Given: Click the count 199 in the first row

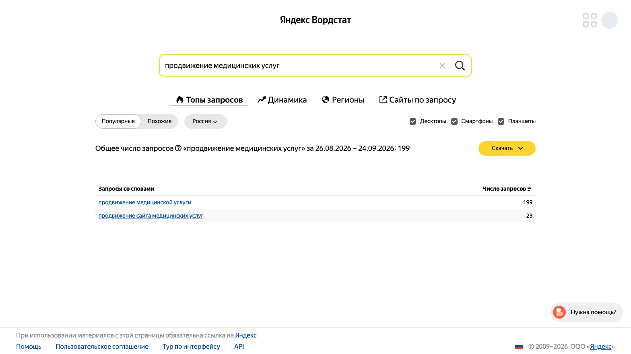Looking at the screenshot, I should [x=528, y=202].
